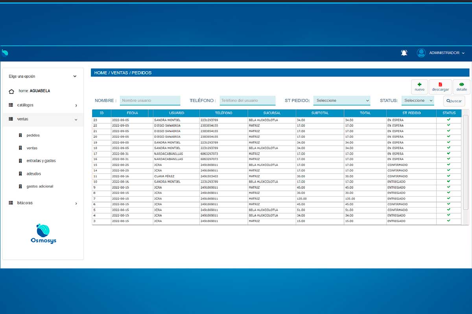Create a new order with nuevo button
This screenshot has height=314, width=472.
tap(419, 87)
